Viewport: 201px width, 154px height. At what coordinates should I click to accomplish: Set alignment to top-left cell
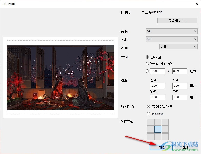(150, 122)
